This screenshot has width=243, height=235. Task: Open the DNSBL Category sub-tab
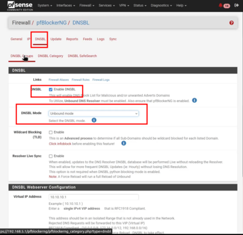(51, 56)
